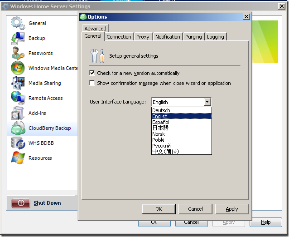Close the Windows Home Server Settings window
Viewport: 289px width, 237px height.
pyautogui.click(x=282, y=6)
